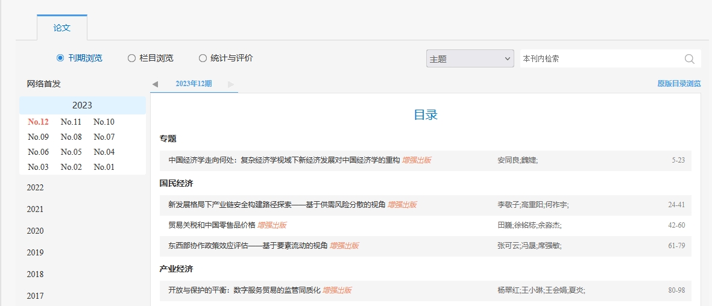
Task: Select issue No.06 of 2023
Action: [x=38, y=152]
